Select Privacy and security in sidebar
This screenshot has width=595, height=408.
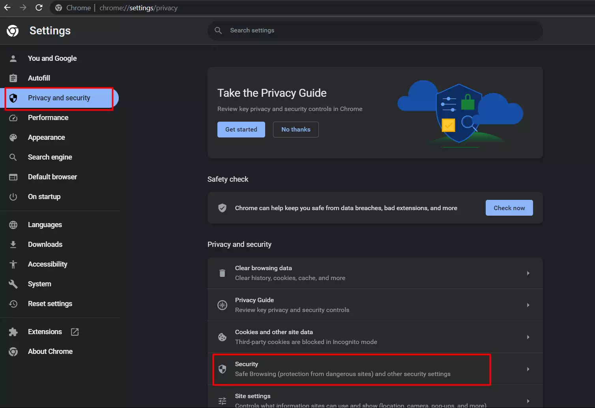(x=59, y=98)
